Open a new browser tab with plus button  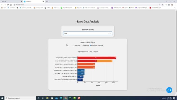click(x=47, y=2)
